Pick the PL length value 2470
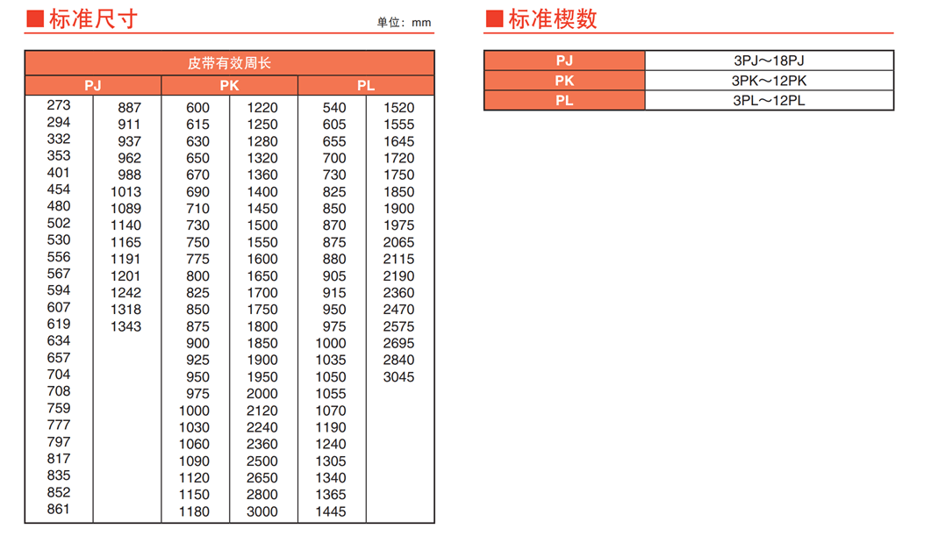931x543 pixels. click(399, 310)
